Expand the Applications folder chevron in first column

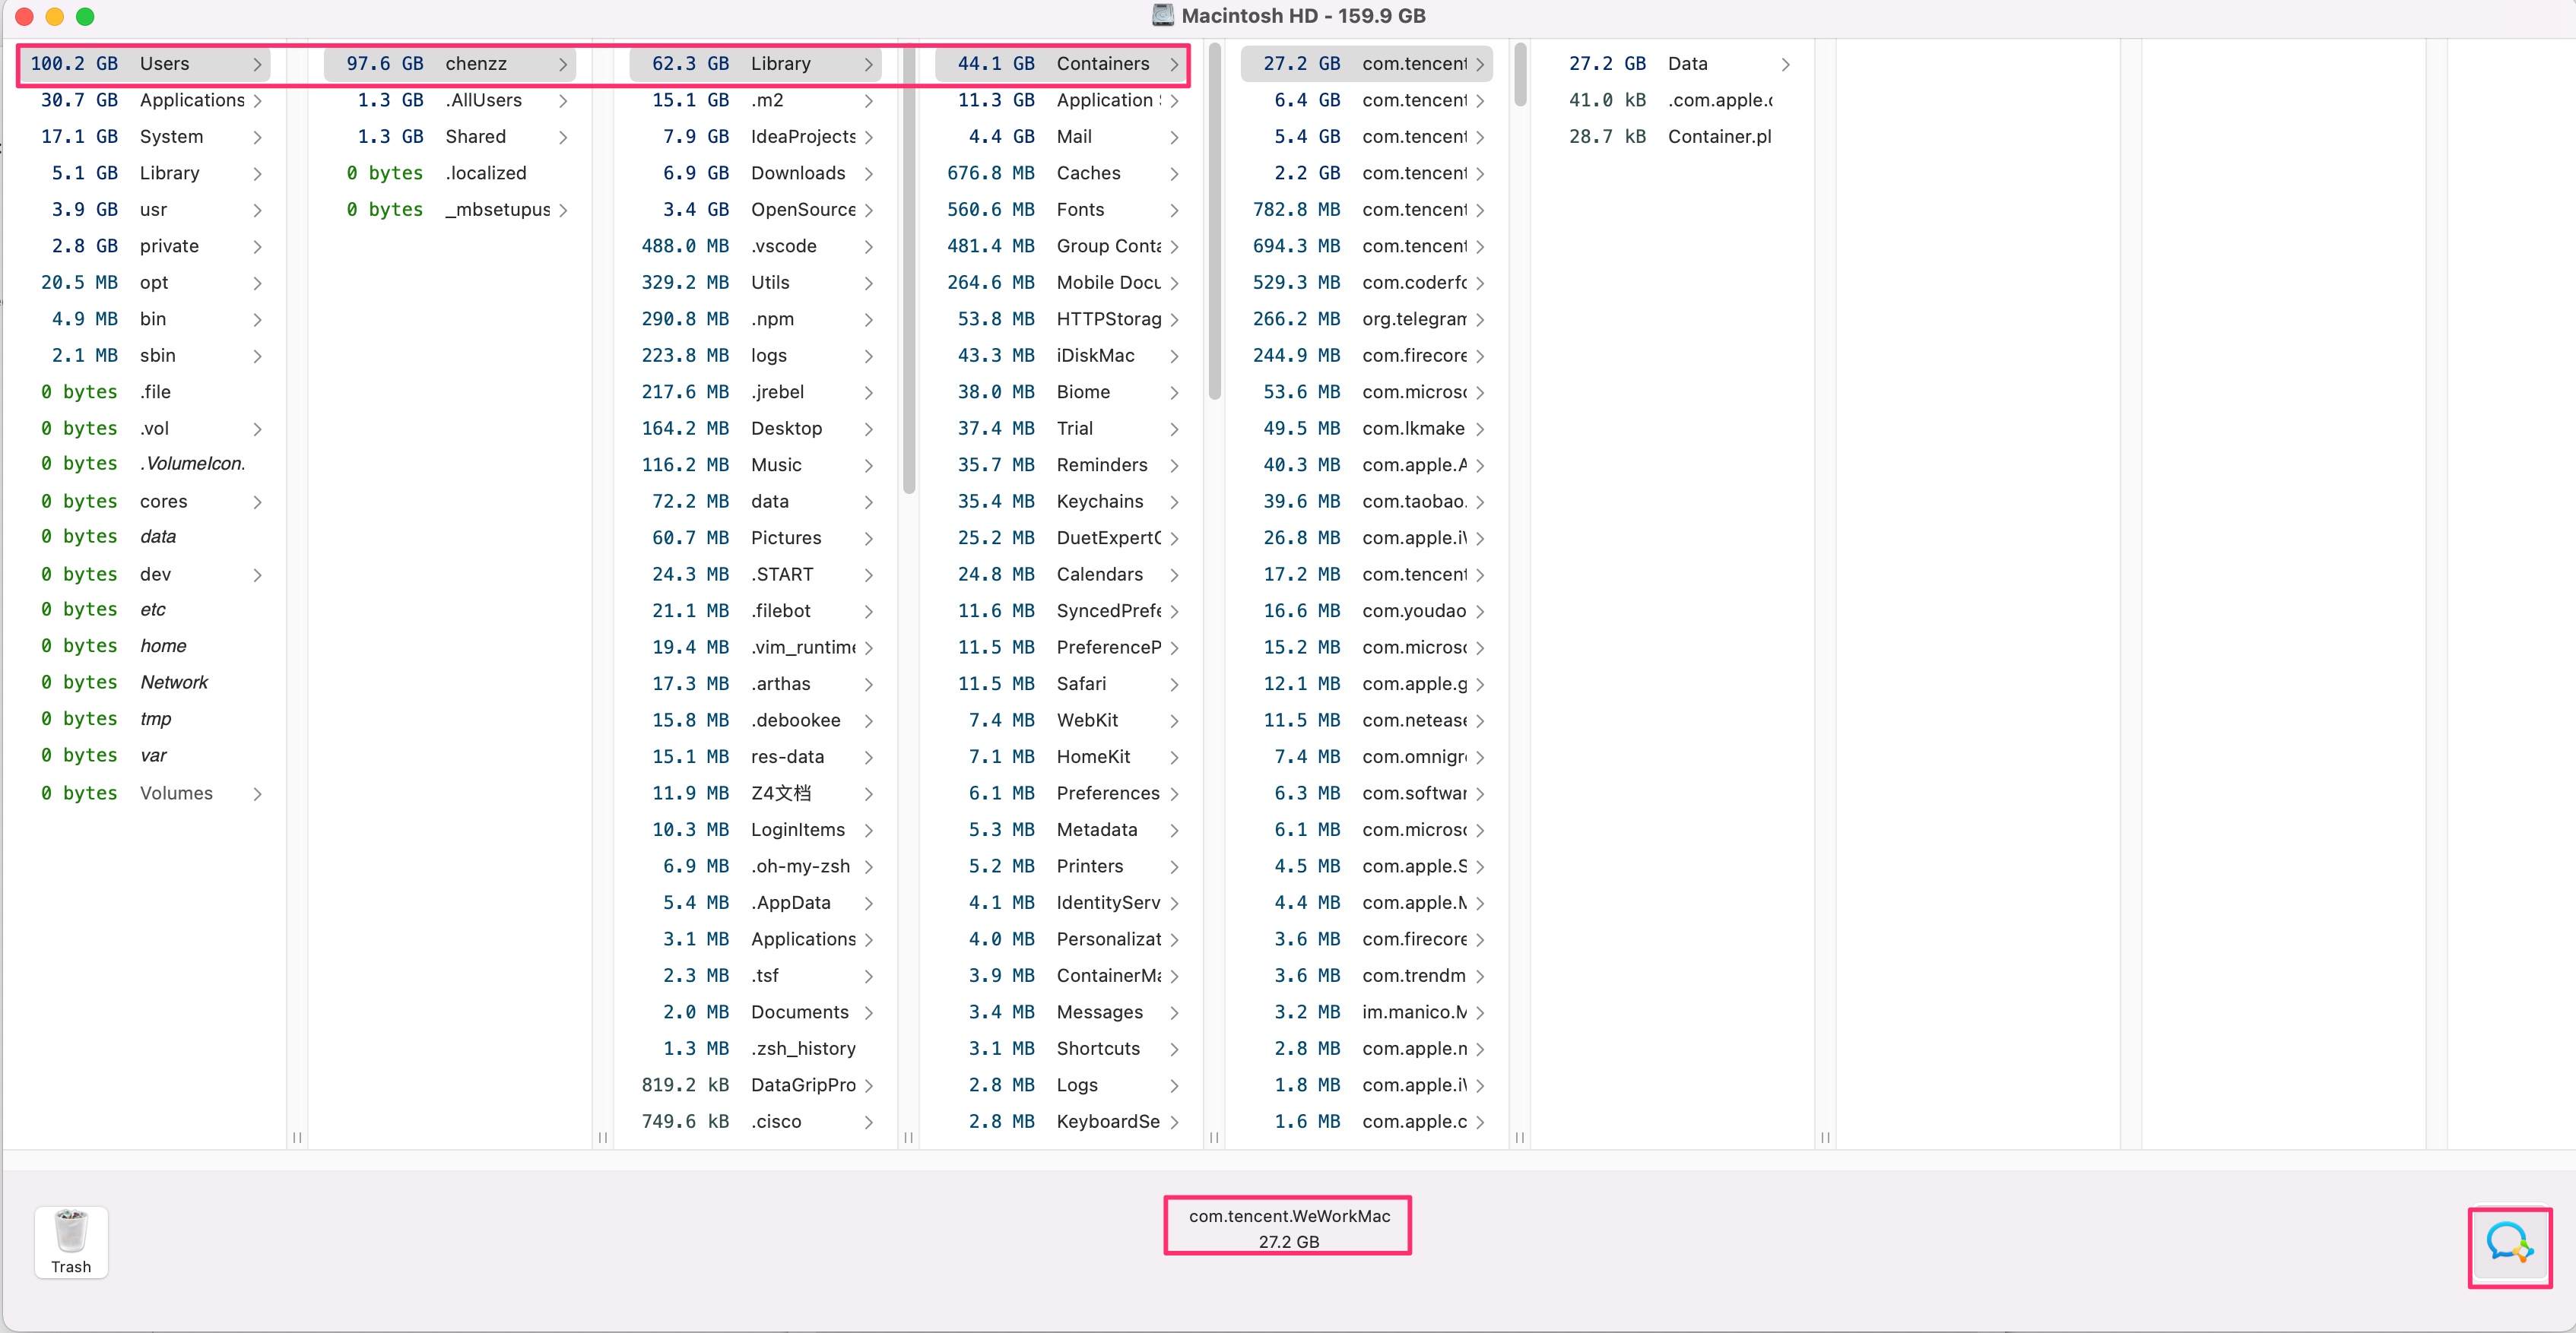(258, 101)
